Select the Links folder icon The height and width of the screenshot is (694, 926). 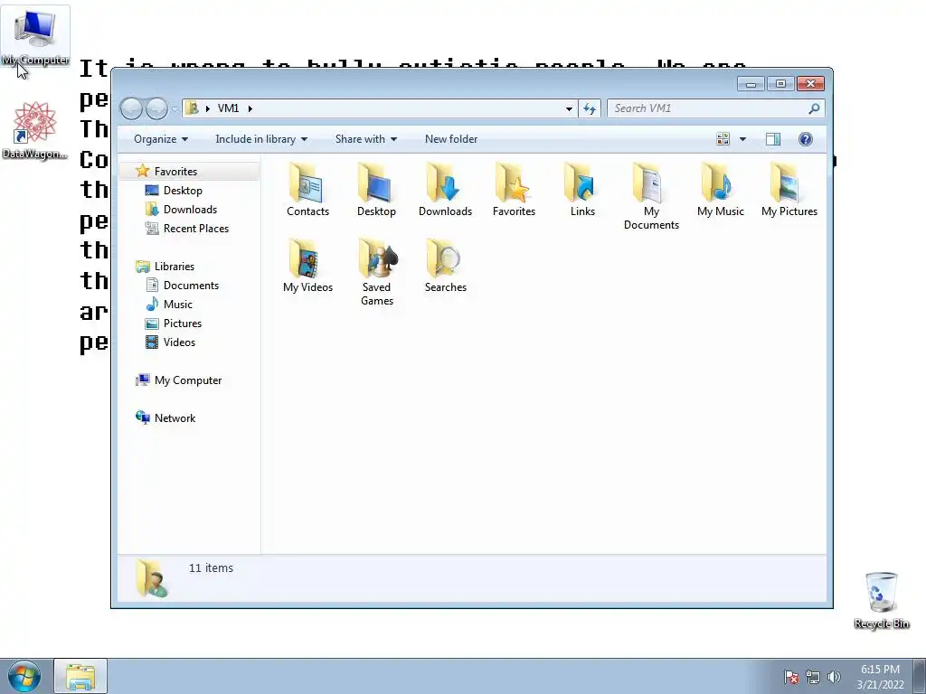582,190
